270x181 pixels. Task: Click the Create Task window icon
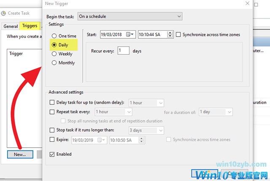pos(4,13)
